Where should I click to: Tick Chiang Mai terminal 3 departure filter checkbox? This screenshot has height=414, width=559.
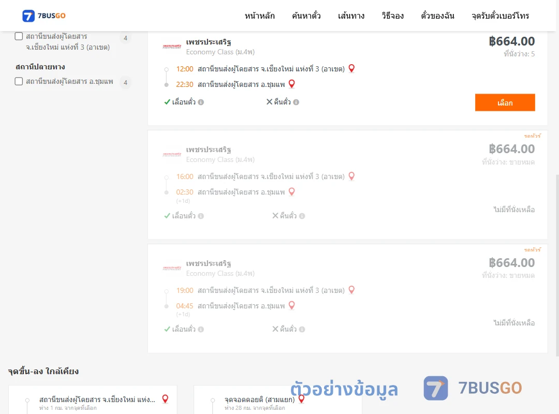19,36
